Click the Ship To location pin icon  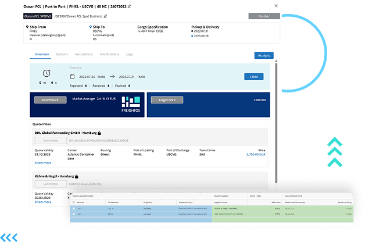(x=91, y=27)
